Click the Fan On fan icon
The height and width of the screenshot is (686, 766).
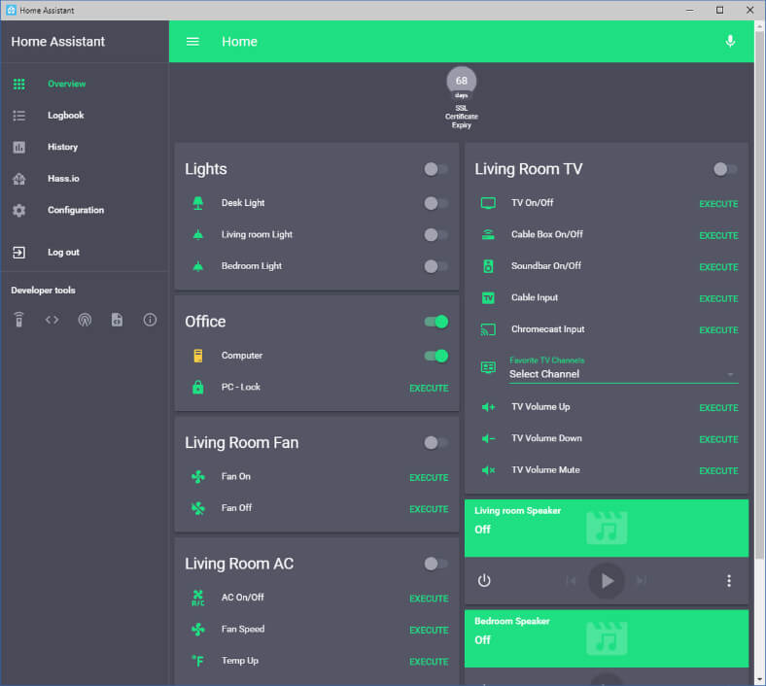click(x=198, y=476)
